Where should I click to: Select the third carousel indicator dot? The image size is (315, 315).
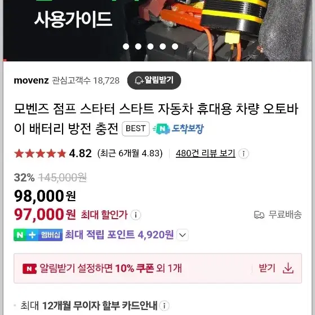[x=150, y=46]
